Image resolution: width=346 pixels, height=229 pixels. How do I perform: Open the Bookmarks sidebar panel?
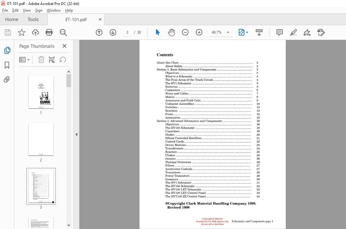7,65
